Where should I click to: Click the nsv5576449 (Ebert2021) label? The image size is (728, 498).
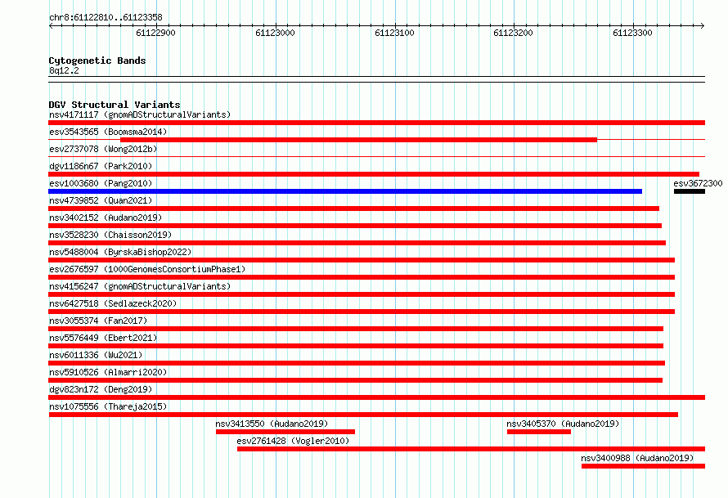pyautogui.click(x=103, y=338)
